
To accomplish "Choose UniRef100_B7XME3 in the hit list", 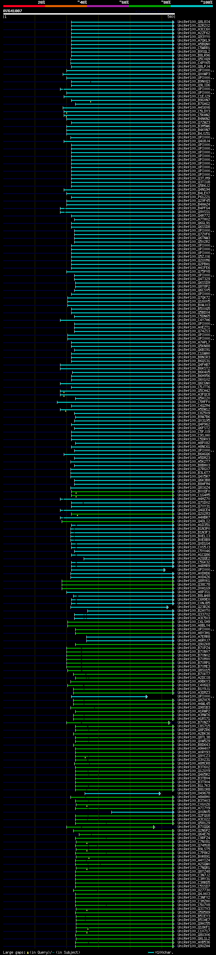I will (193, 667).
